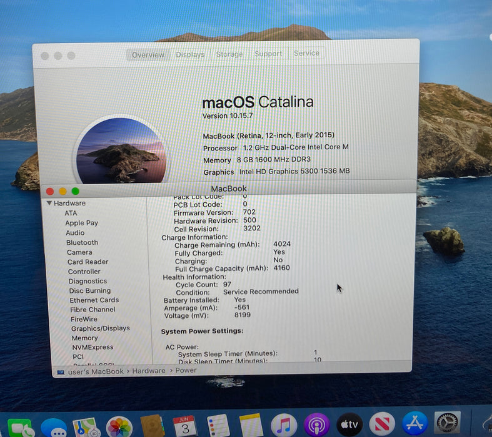
Task: Select PCI in the sidebar
Action: click(x=78, y=356)
